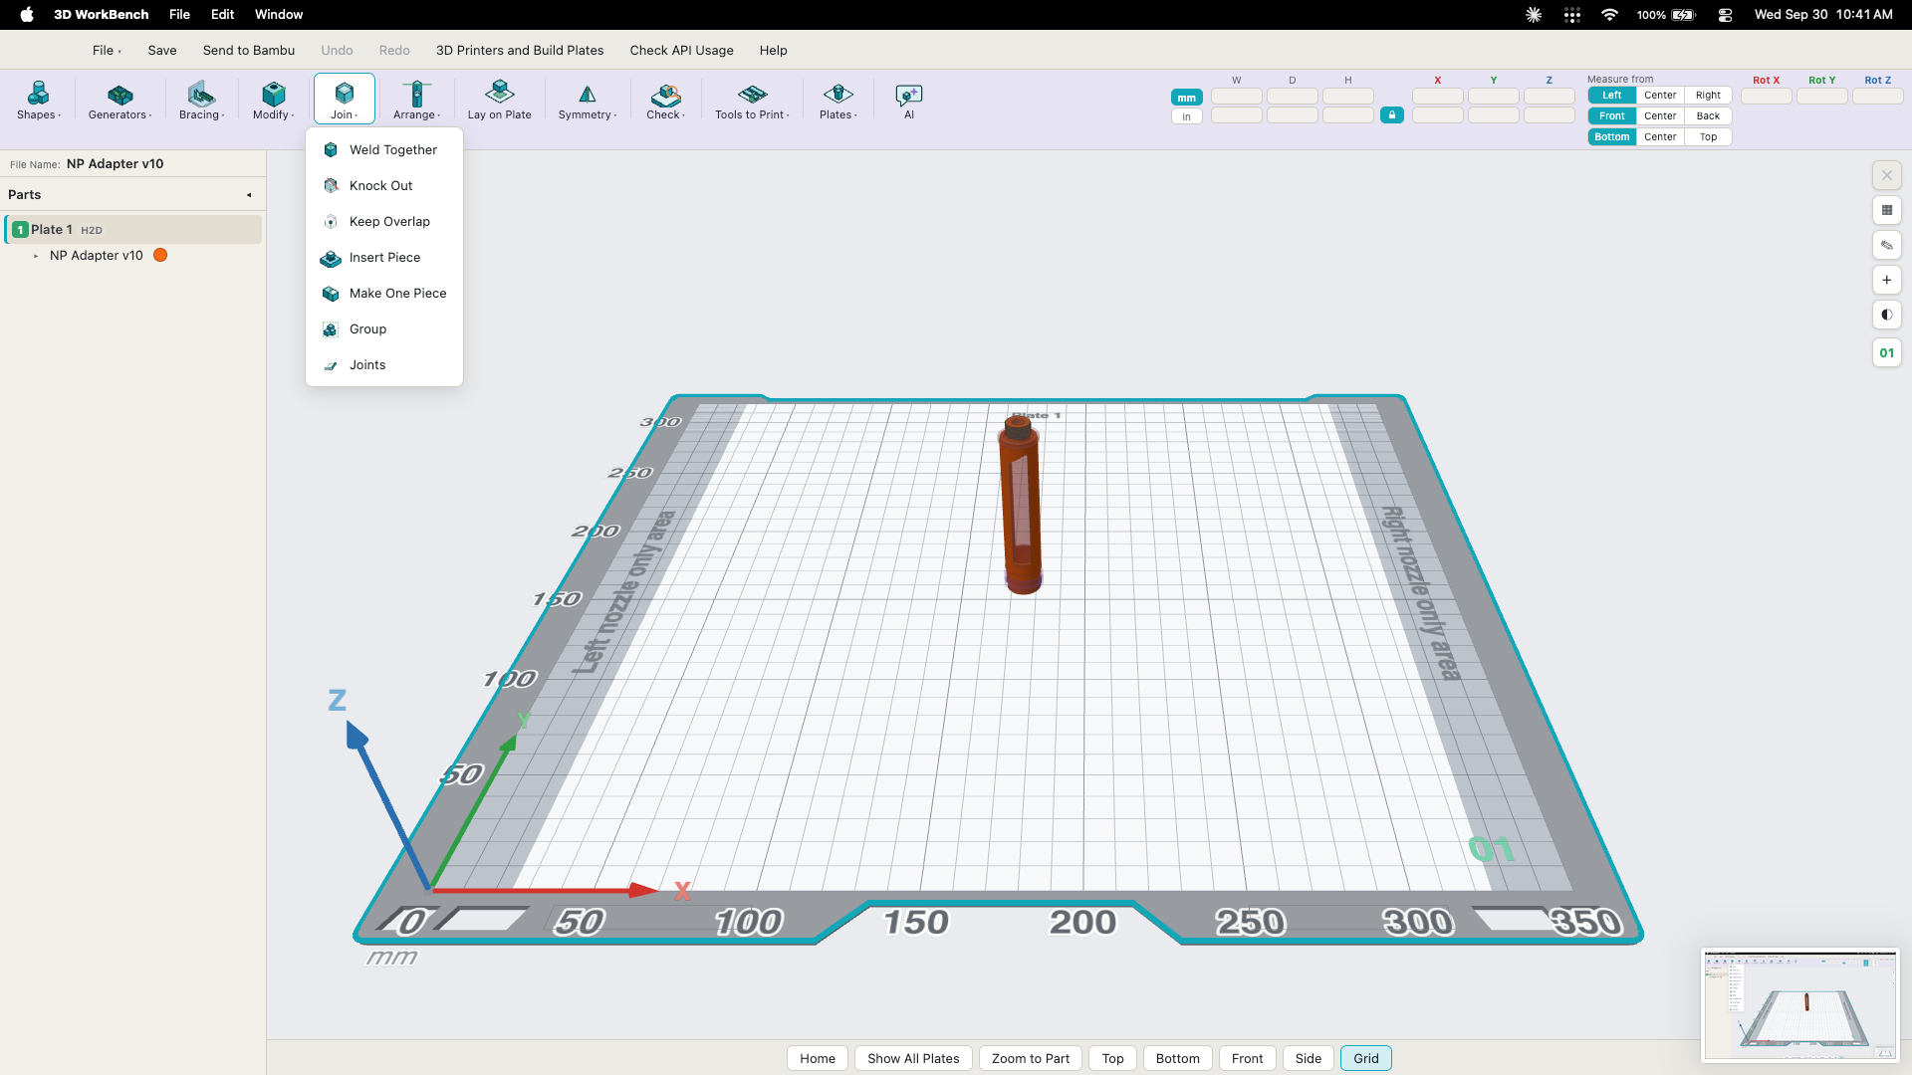Screen dimensions: 1912x1075
Task: Open the Generators tool
Action: [x=119, y=100]
